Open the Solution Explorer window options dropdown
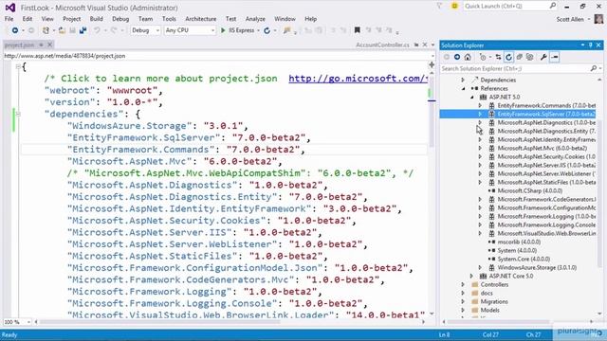The height and width of the screenshot is (341, 607). pos(582,45)
